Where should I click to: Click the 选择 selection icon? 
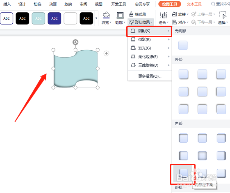[x=223, y=15]
